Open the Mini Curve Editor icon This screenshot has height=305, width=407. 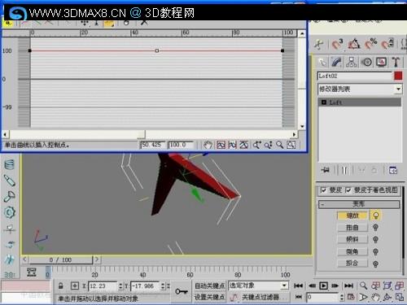click(32, 272)
